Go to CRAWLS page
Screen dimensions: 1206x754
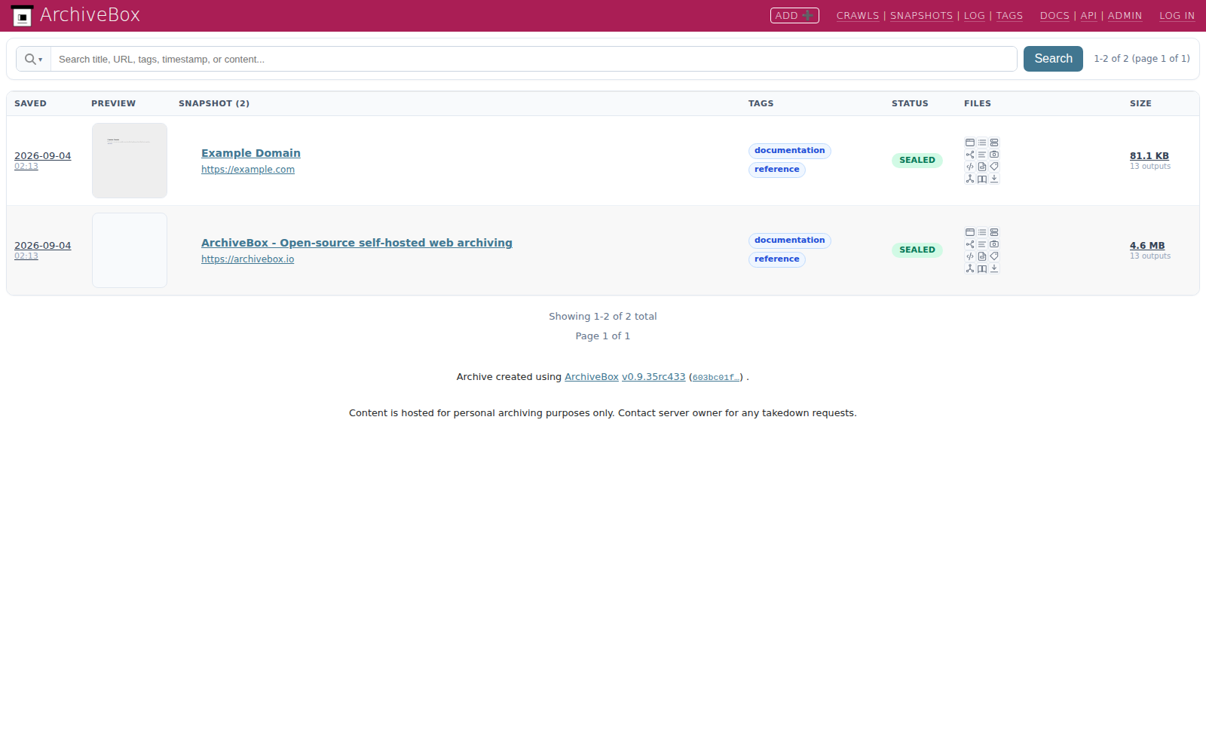[858, 16]
